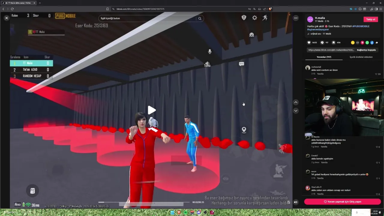The width and height of the screenshot is (384, 216).
Task: Open tt.malia profile avatar
Action: coord(310,19)
